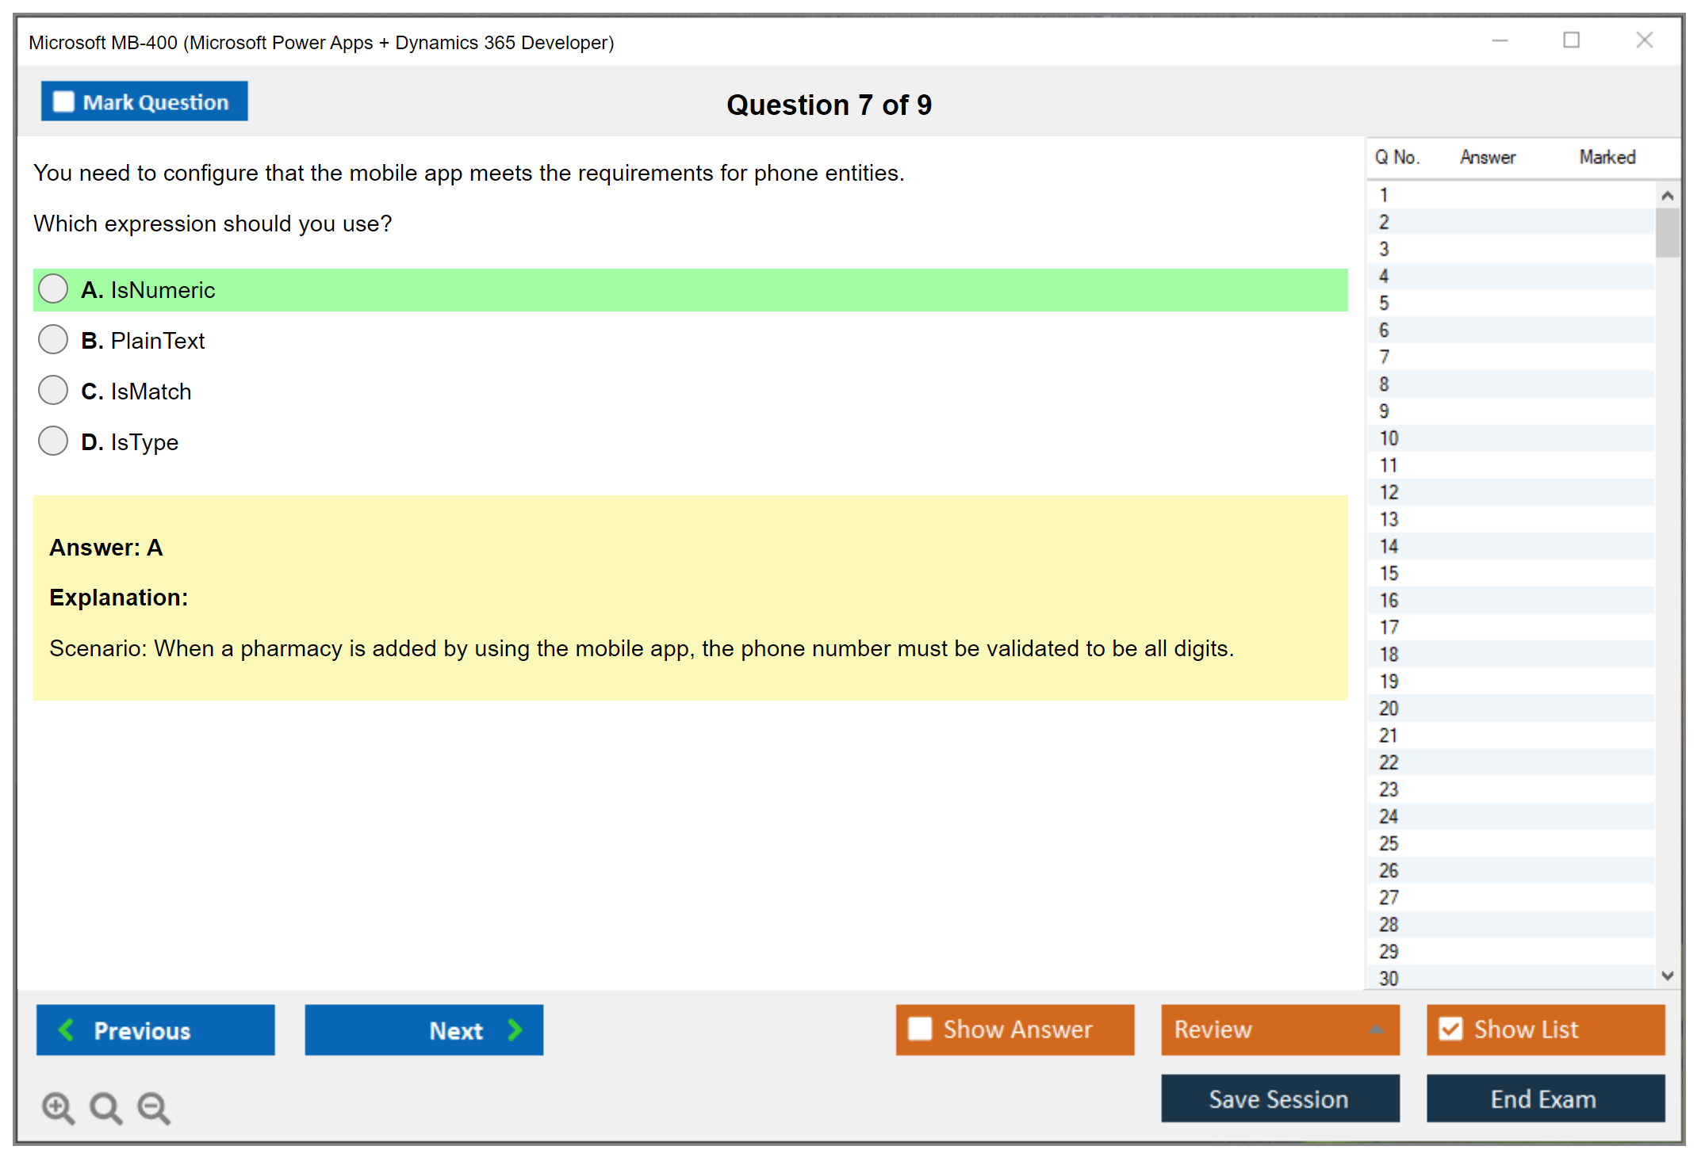Check the Mark Question checkbox

click(x=63, y=102)
